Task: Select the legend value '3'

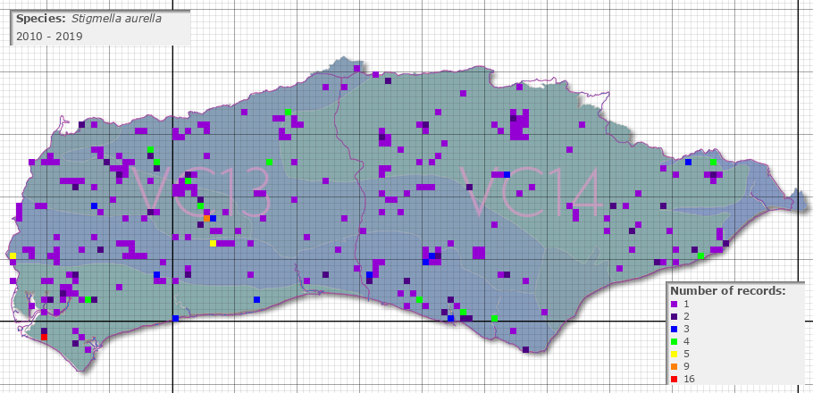Action: click(x=687, y=330)
